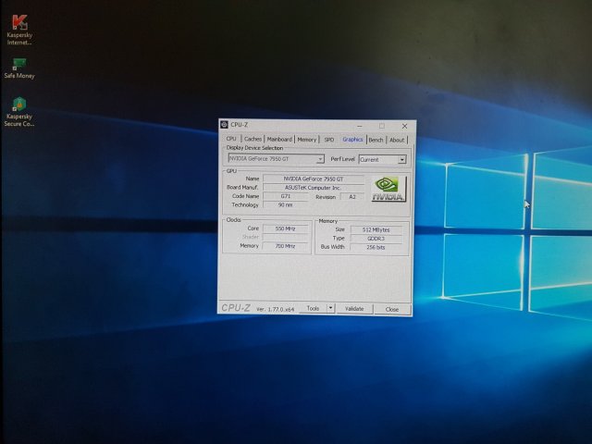Open the Kaspersky Internet Security desktop icon

click(19, 30)
